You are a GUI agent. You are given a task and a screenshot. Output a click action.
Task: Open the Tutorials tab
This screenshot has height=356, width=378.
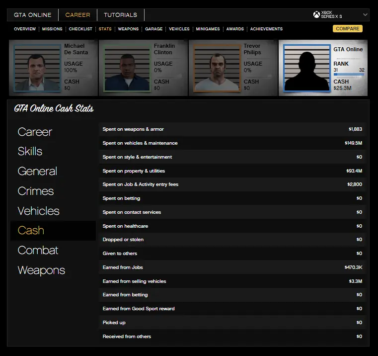coord(120,15)
